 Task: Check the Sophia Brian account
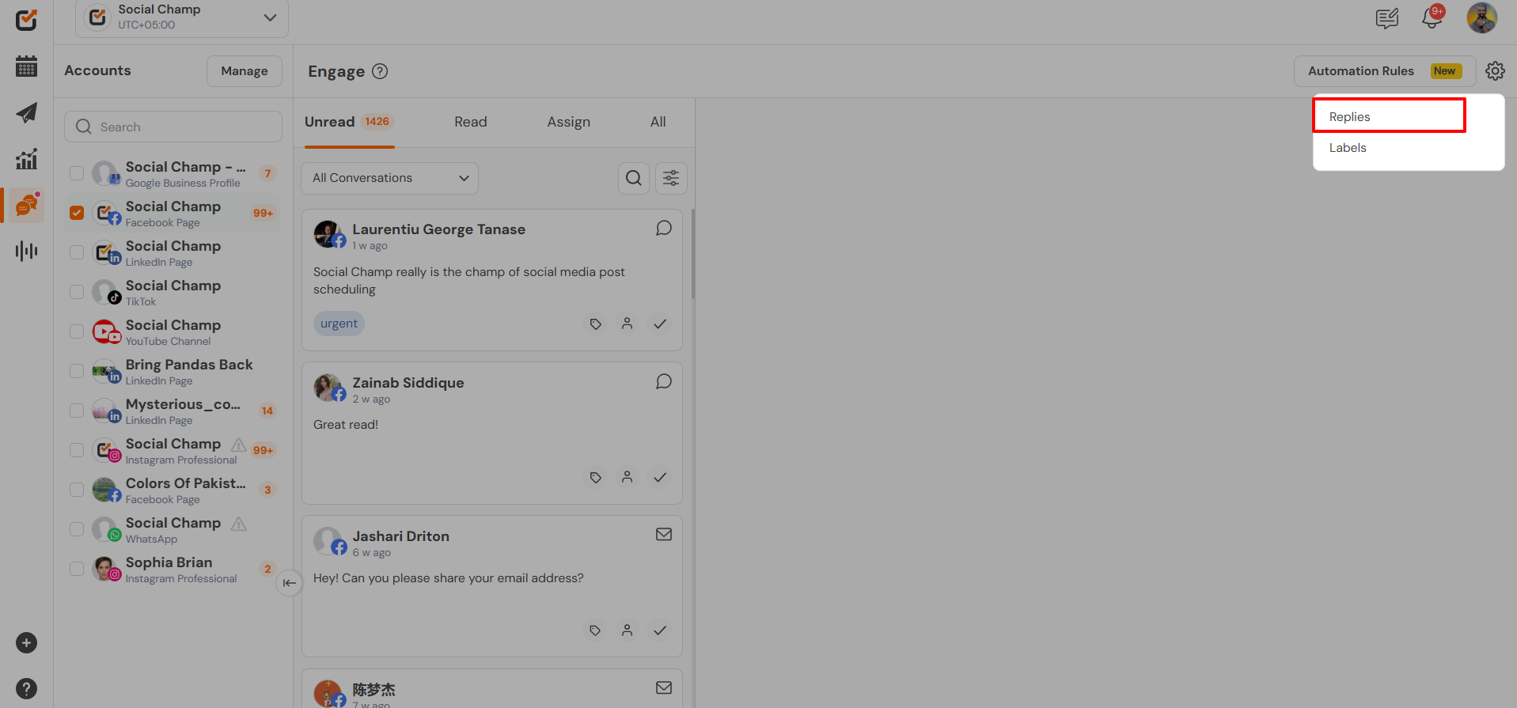(x=77, y=569)
